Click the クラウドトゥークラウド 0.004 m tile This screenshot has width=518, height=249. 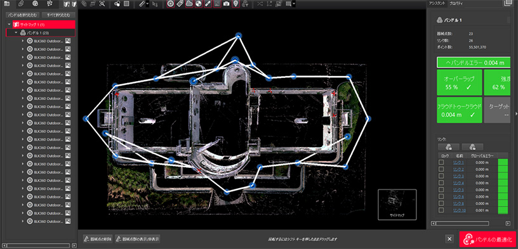coord(459,111)
